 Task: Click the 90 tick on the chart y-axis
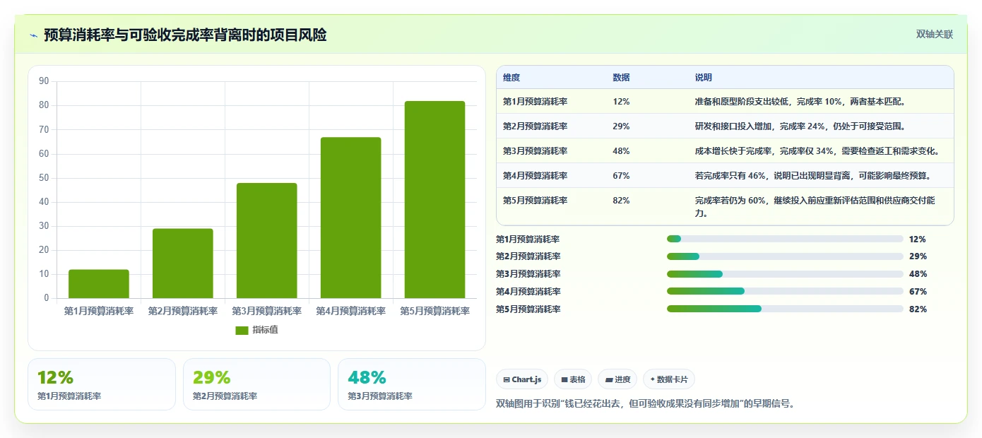coord(44,81)
